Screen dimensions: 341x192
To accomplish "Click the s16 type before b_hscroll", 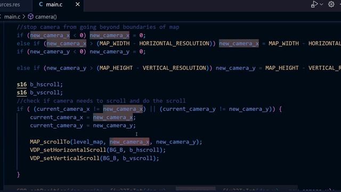I will click(22, 84).
